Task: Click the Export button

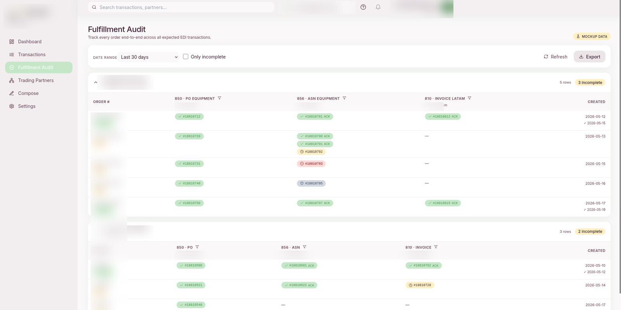Action: coord(590,57)
